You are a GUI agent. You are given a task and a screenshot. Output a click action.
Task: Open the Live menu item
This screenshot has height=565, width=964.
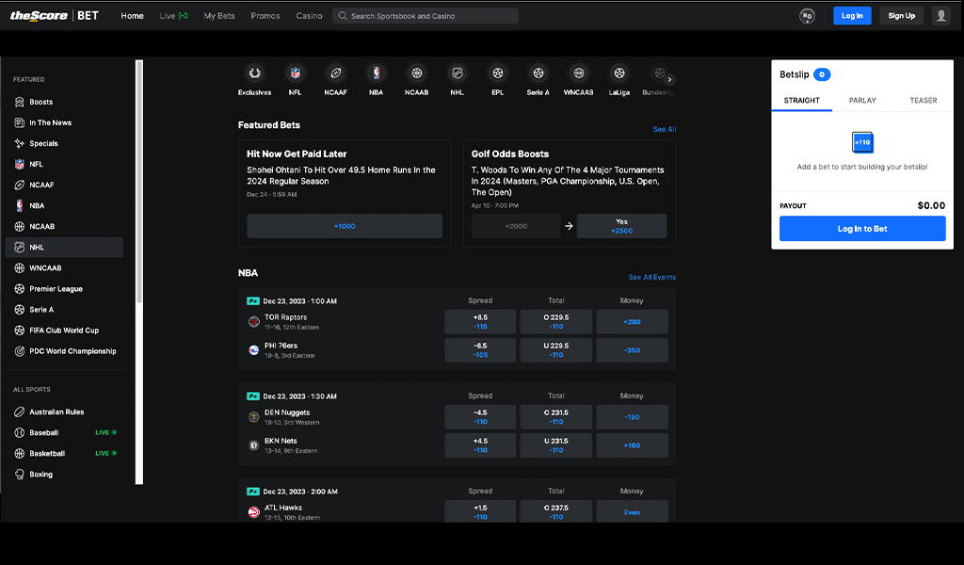click(173, 16)
